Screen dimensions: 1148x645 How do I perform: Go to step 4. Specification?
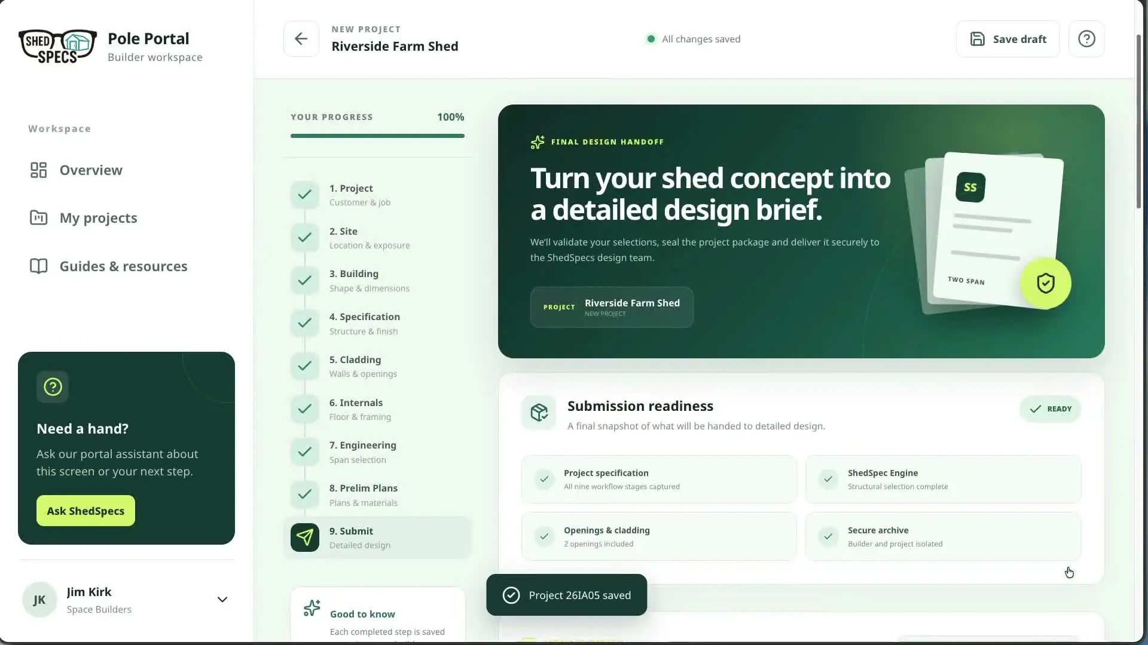[x=377, y=324]
